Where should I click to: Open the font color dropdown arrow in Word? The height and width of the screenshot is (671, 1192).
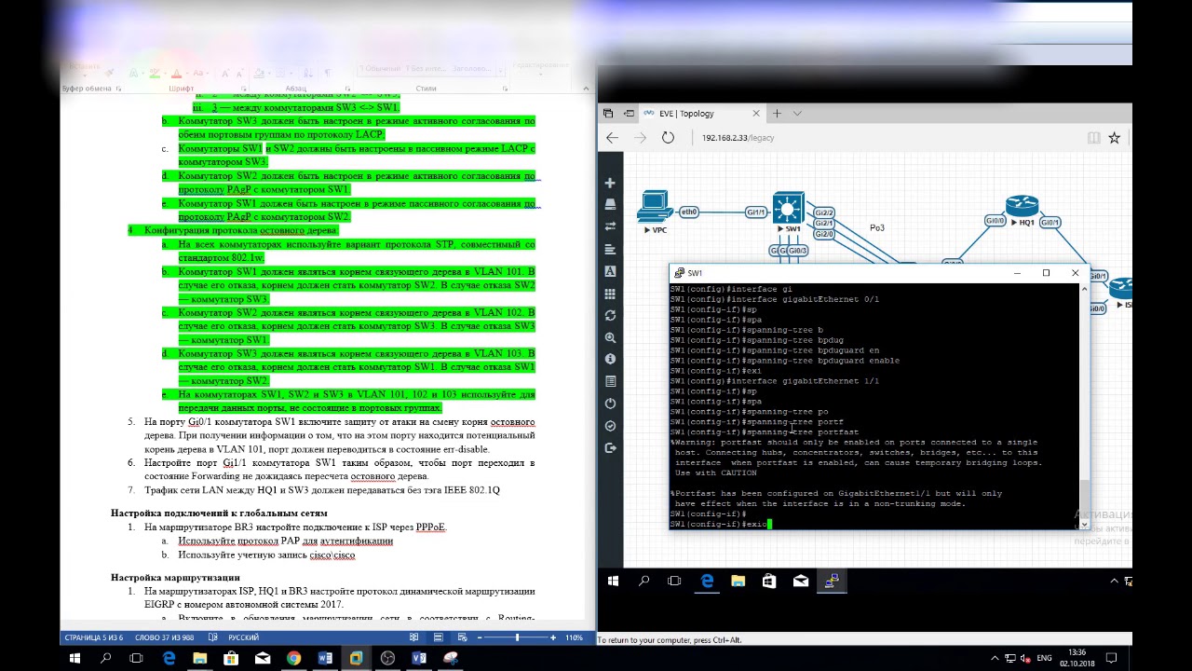click(187, 73)
